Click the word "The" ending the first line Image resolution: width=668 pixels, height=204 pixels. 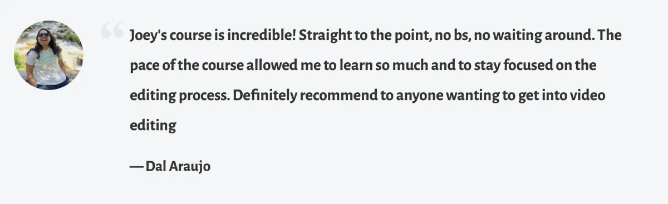click(611, 36)
